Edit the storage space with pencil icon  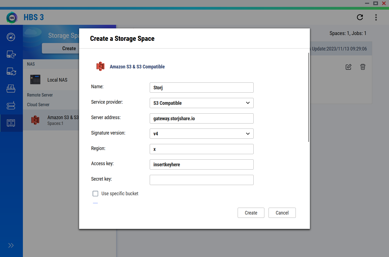(x=348, y=67)
